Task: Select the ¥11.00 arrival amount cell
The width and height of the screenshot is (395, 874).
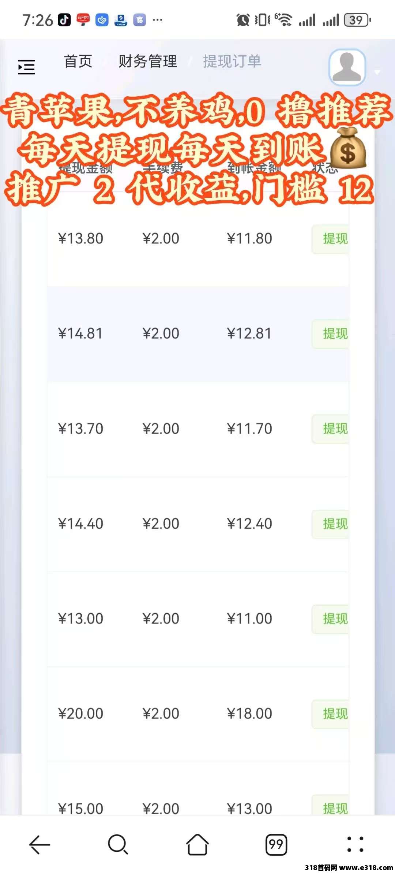Action: (249, 618)
